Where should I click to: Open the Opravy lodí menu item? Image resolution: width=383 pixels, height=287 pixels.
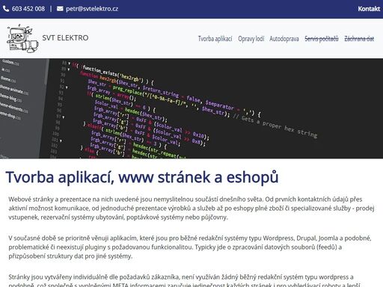click(251, 39)
